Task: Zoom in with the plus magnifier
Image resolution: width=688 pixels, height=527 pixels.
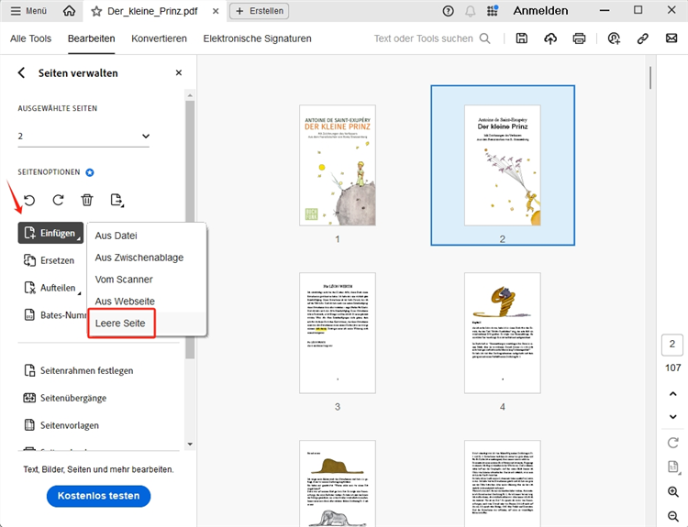Action: [673, 492]
